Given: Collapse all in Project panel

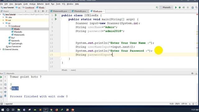Looking at the screenshot, I should (x=39, y=11).
